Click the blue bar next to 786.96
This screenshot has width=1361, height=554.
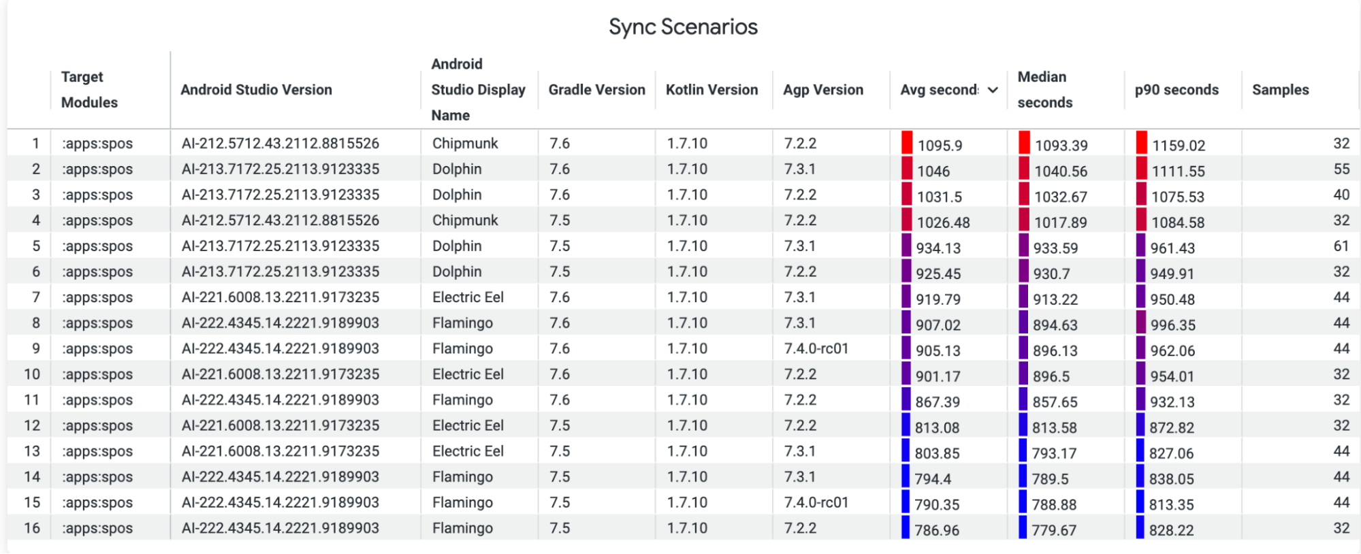coord(906,527)
